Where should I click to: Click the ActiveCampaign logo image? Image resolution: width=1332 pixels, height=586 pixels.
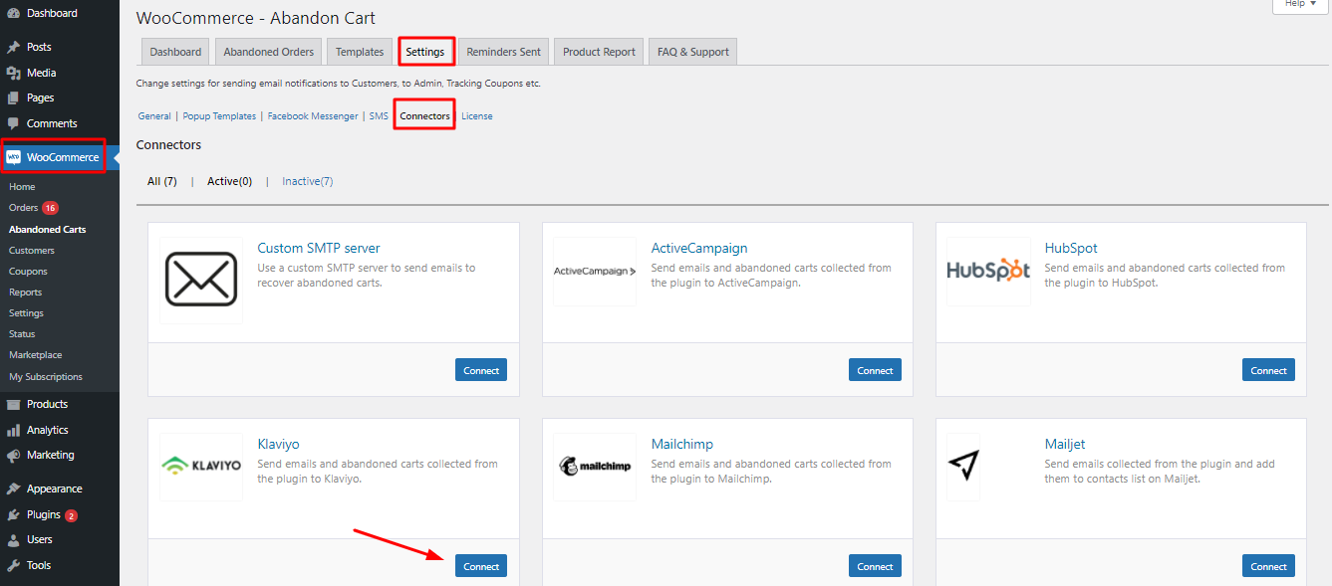click(x=595, y=271)
